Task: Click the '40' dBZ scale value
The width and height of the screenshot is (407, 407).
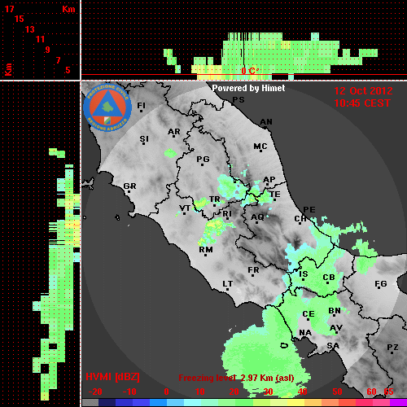Action: pyautogui.click(x=302, y=392)
